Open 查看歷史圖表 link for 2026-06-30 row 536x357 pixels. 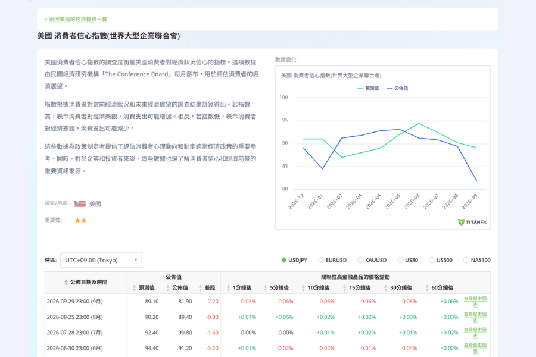(x=475, y=348)
